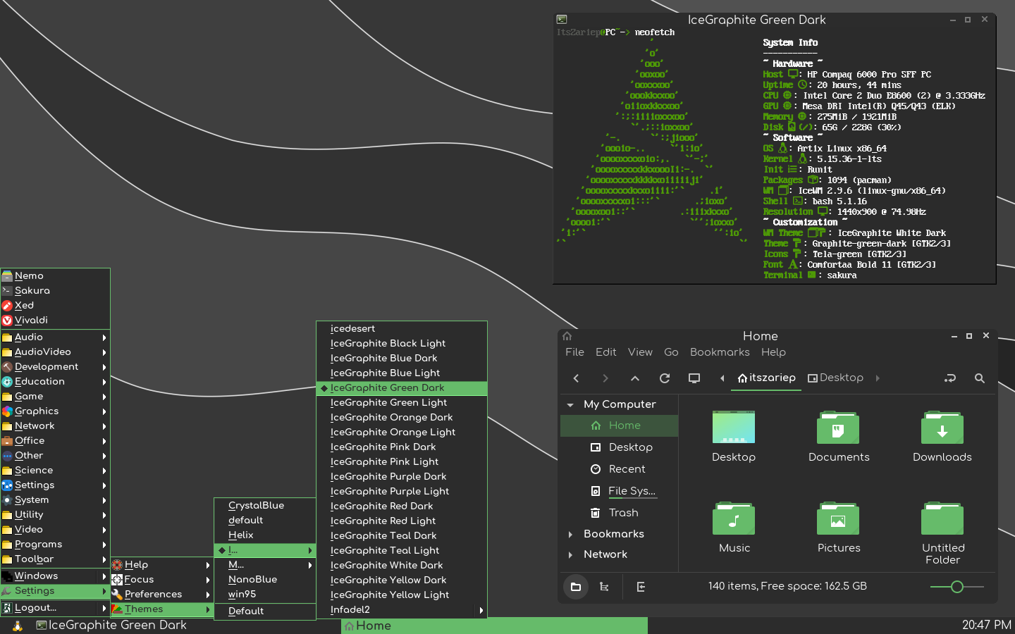
Task: Go back in Nemo file manager
Action: click(x=576, y=378)
